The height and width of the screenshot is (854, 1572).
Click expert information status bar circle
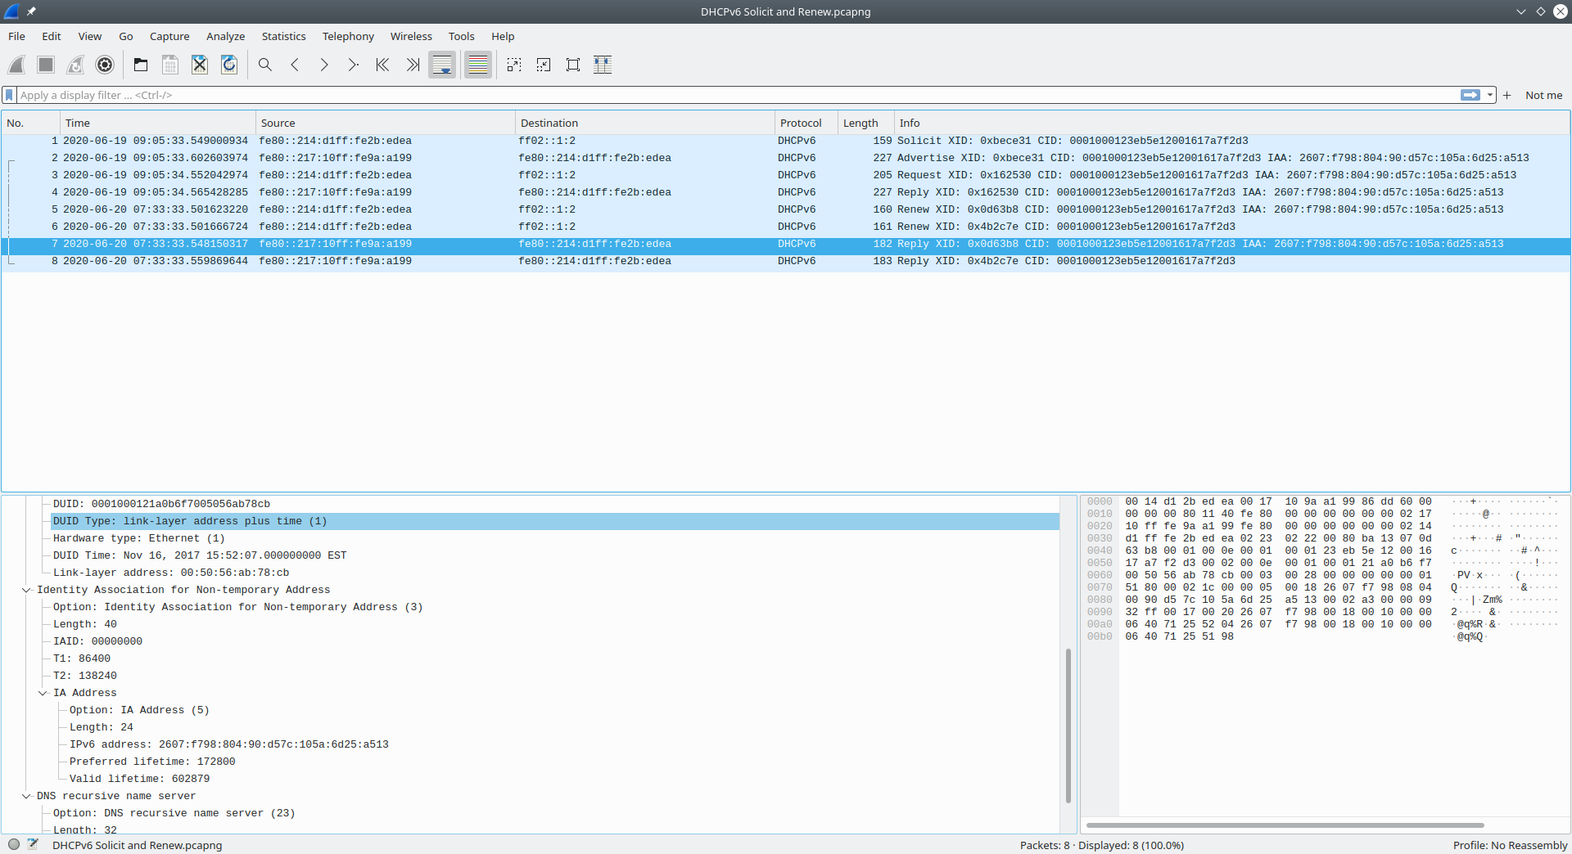pyautogui.click(x=14, y=844)
